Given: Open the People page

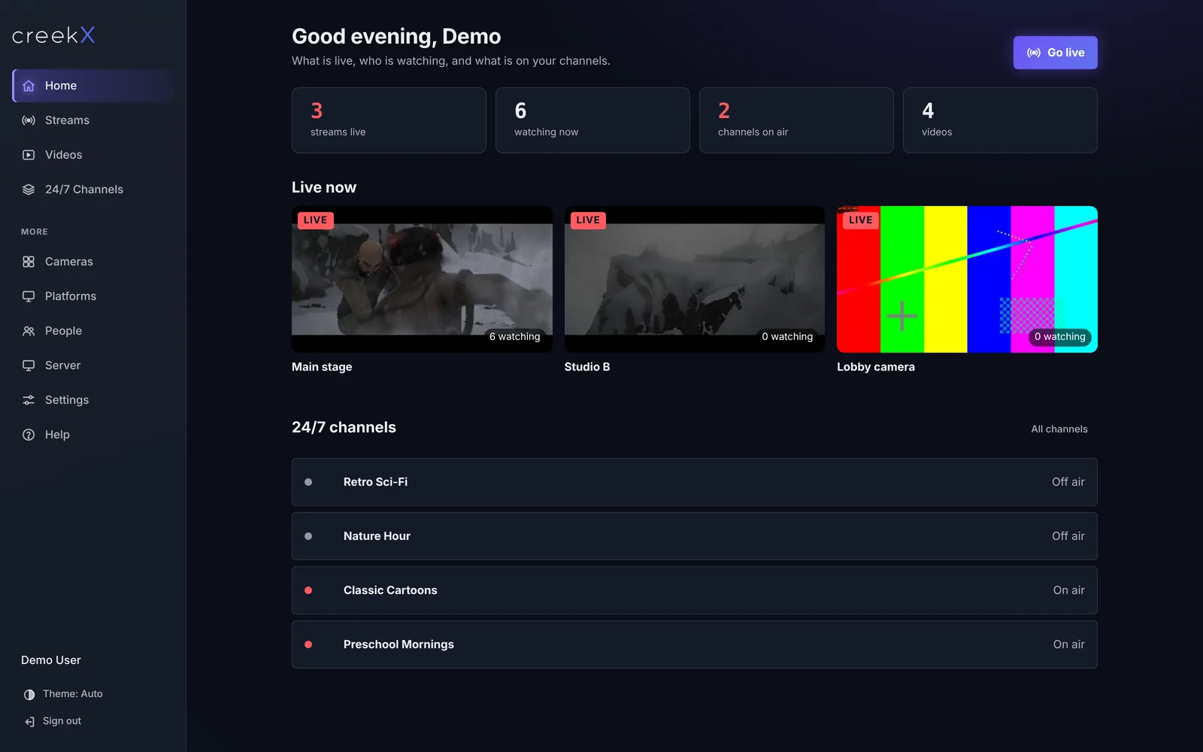Looking at the screenshot, I should (63, 331).
